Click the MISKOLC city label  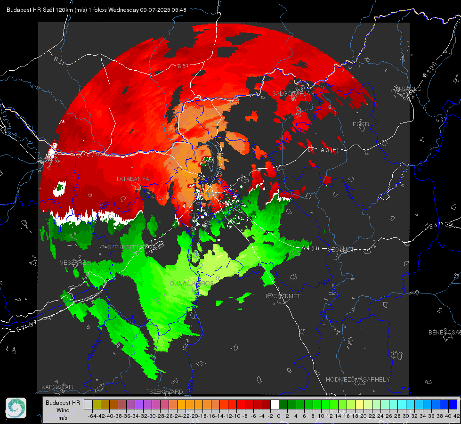pyautogui.click(x=408, y=89)
